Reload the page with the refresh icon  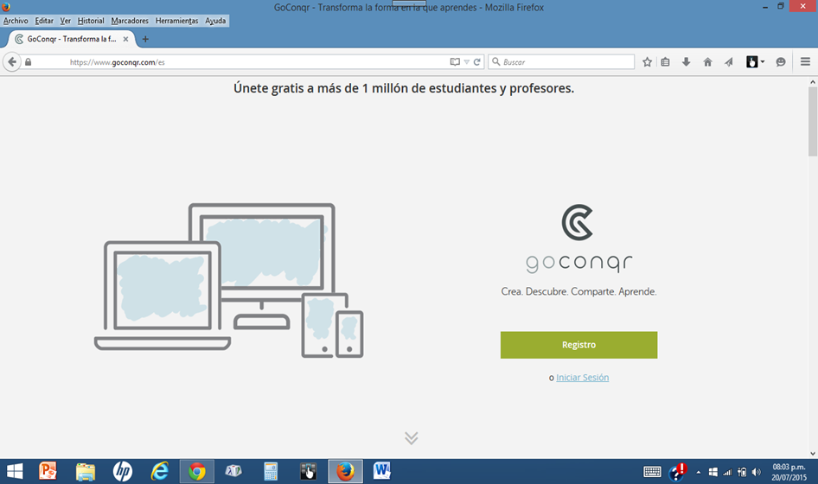(x=476, y=61)
